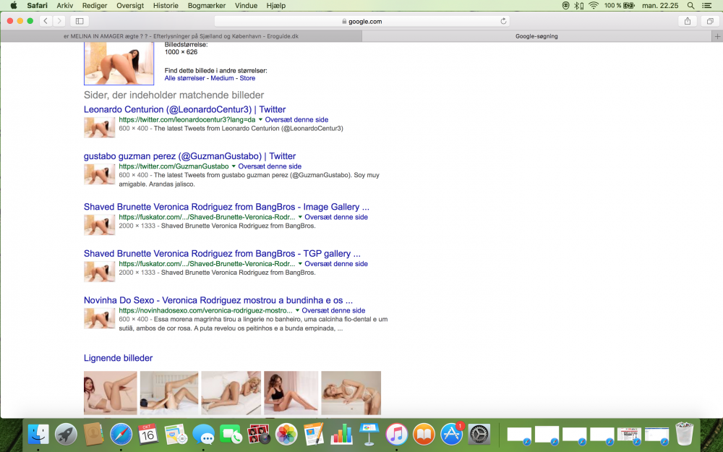Open Photo Booth from the Dock
Viewport: 723px width, 452px height.
point(259,435)
